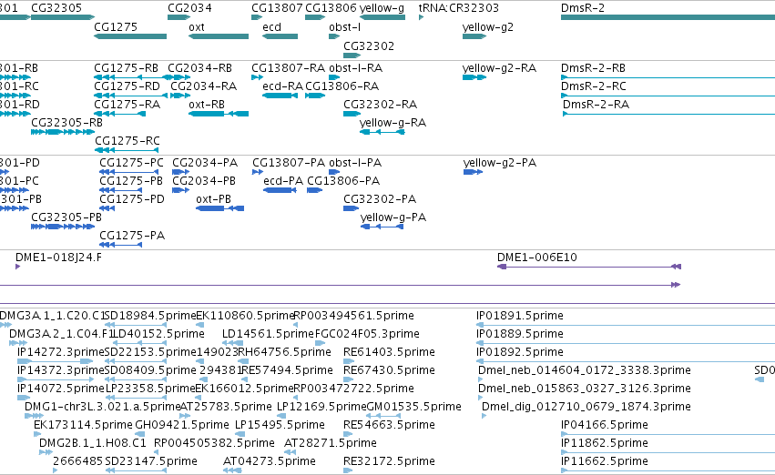Select the ecd-PA protein glyph
Viewport: 775px width, 475px height.
point(280,190)
